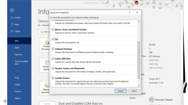The image size is (188, 105).
Task: Click the PT author avatar
Action: pos(152,100)
